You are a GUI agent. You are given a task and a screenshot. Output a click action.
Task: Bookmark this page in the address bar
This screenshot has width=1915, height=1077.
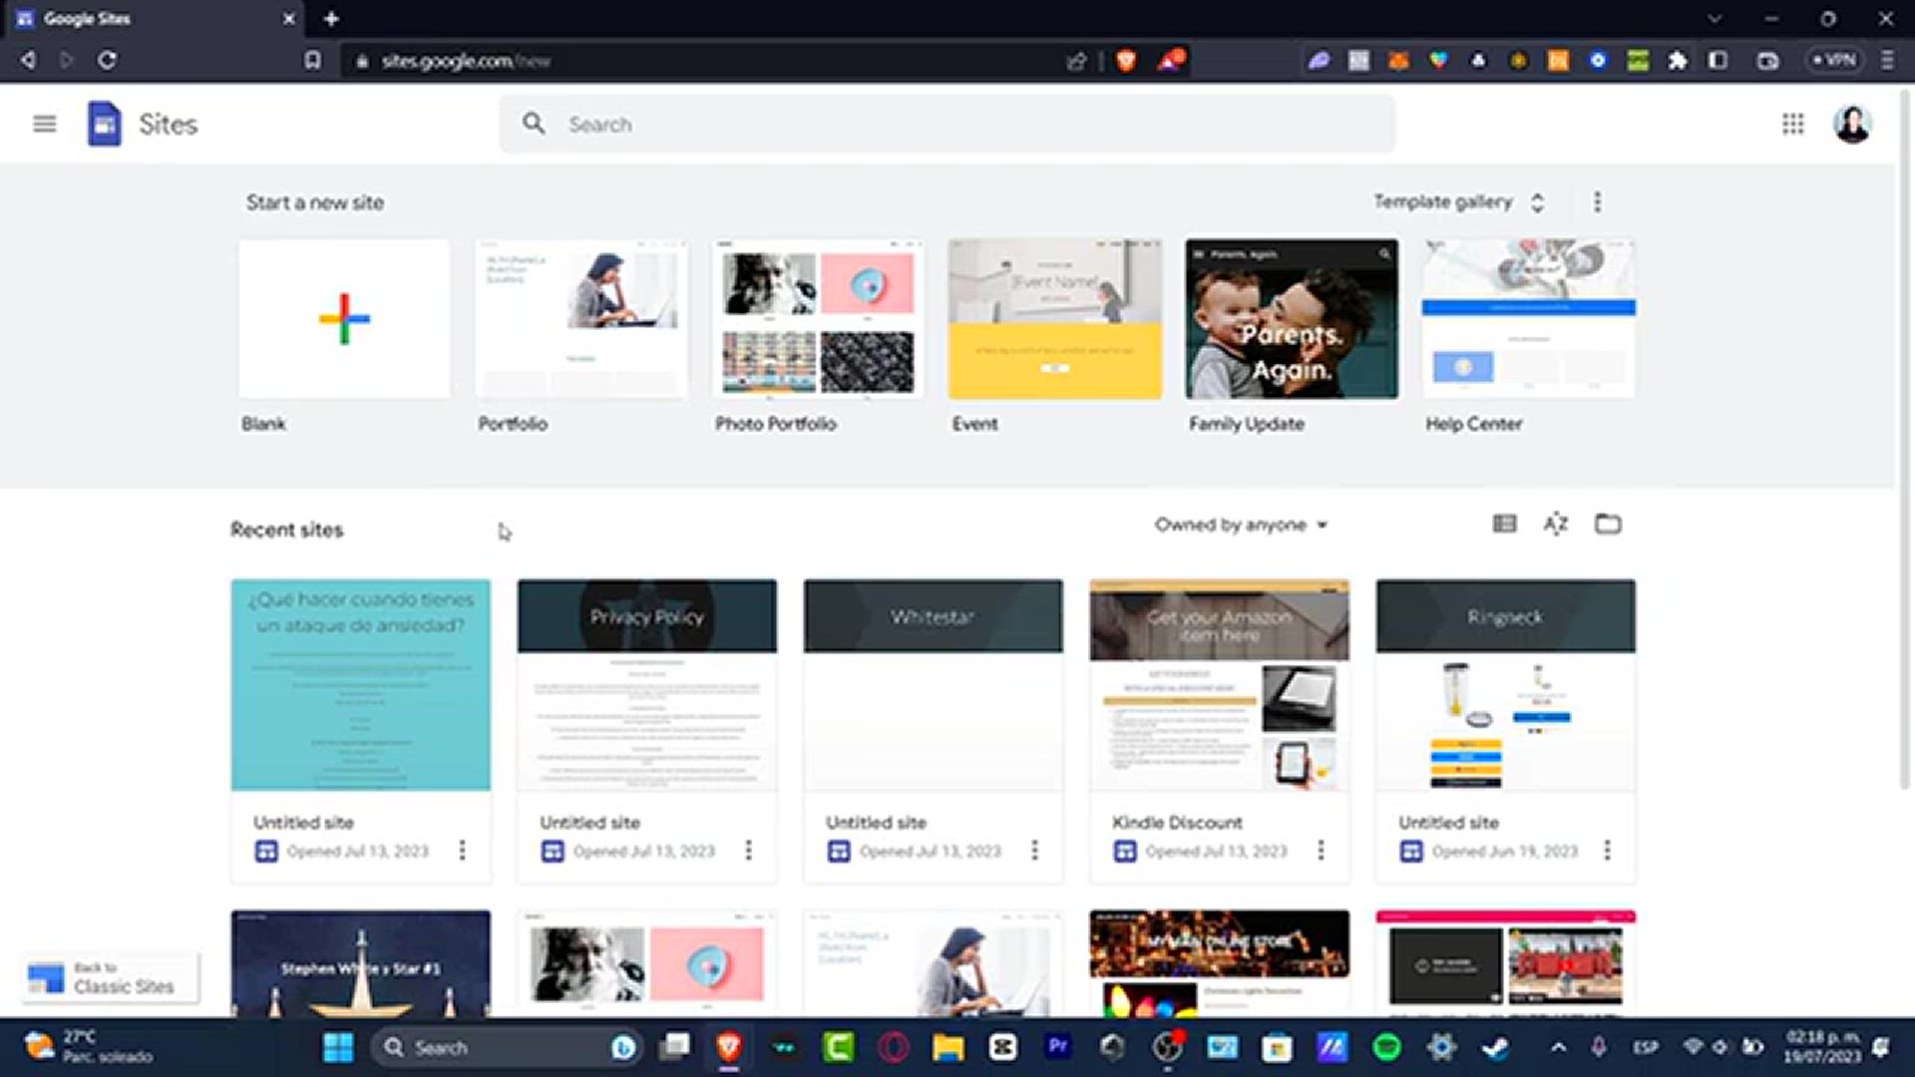pyautogui.click(x=313, y=60)
